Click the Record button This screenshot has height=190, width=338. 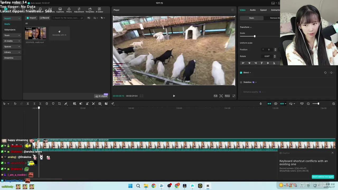44,18
